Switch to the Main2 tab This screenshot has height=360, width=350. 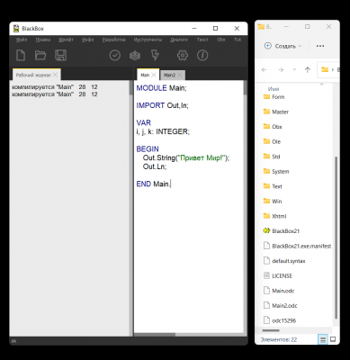click(169, 75)
